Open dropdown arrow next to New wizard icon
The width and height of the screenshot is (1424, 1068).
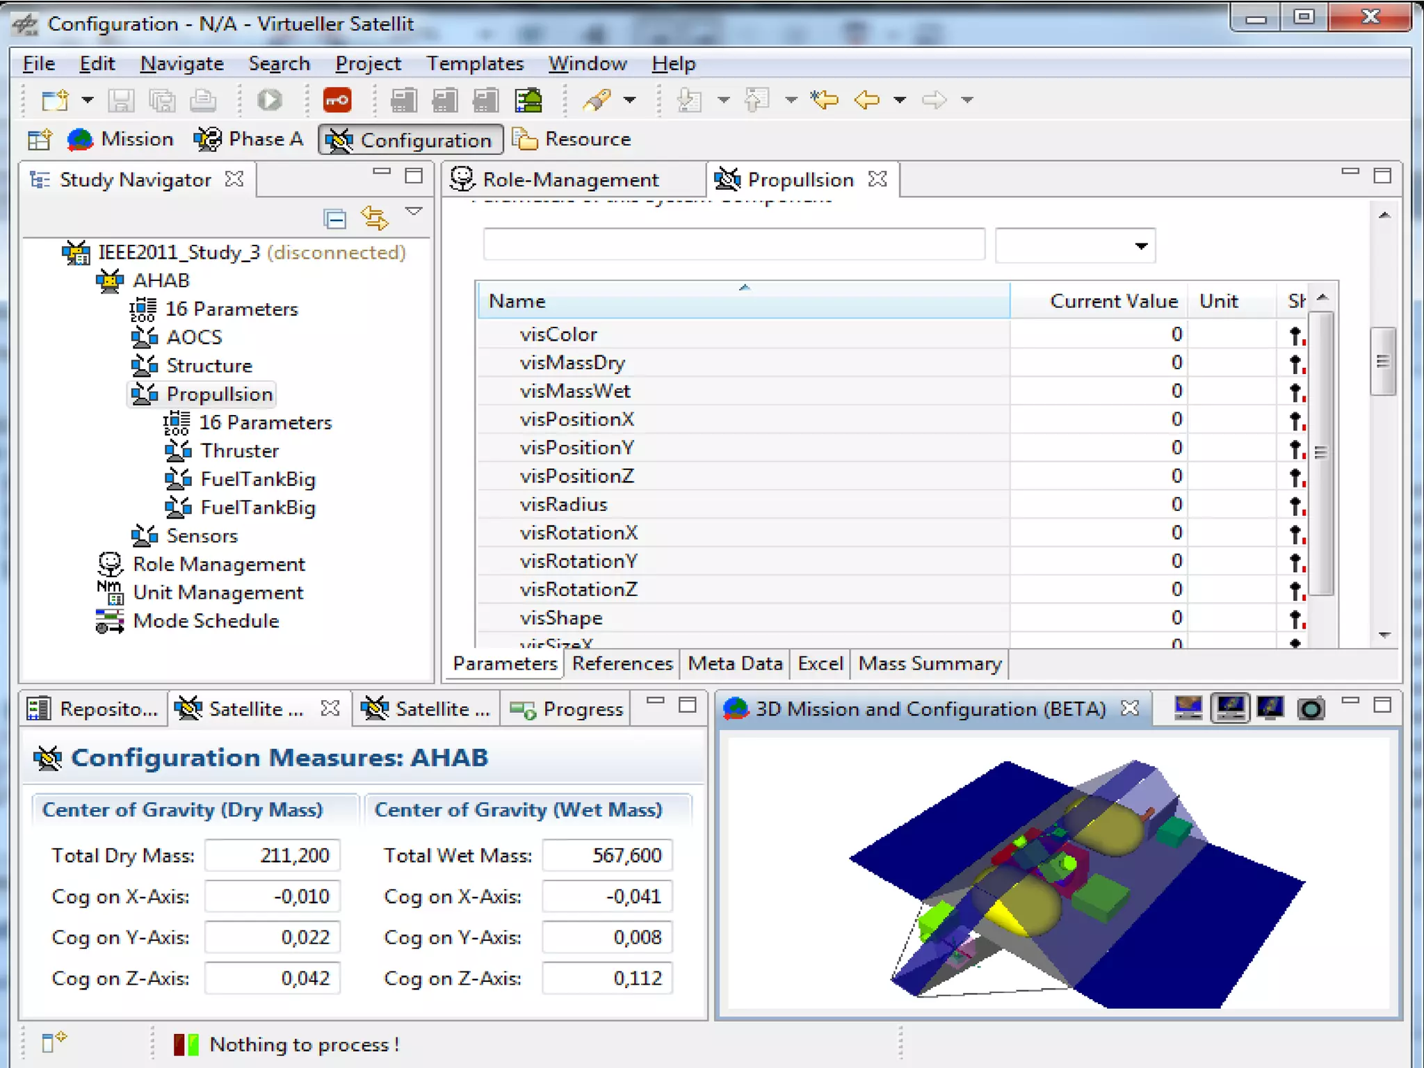(88, 100)
